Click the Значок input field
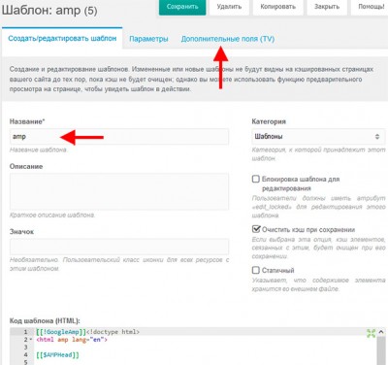This screenshot has height=365, width=388. (119, 247)
